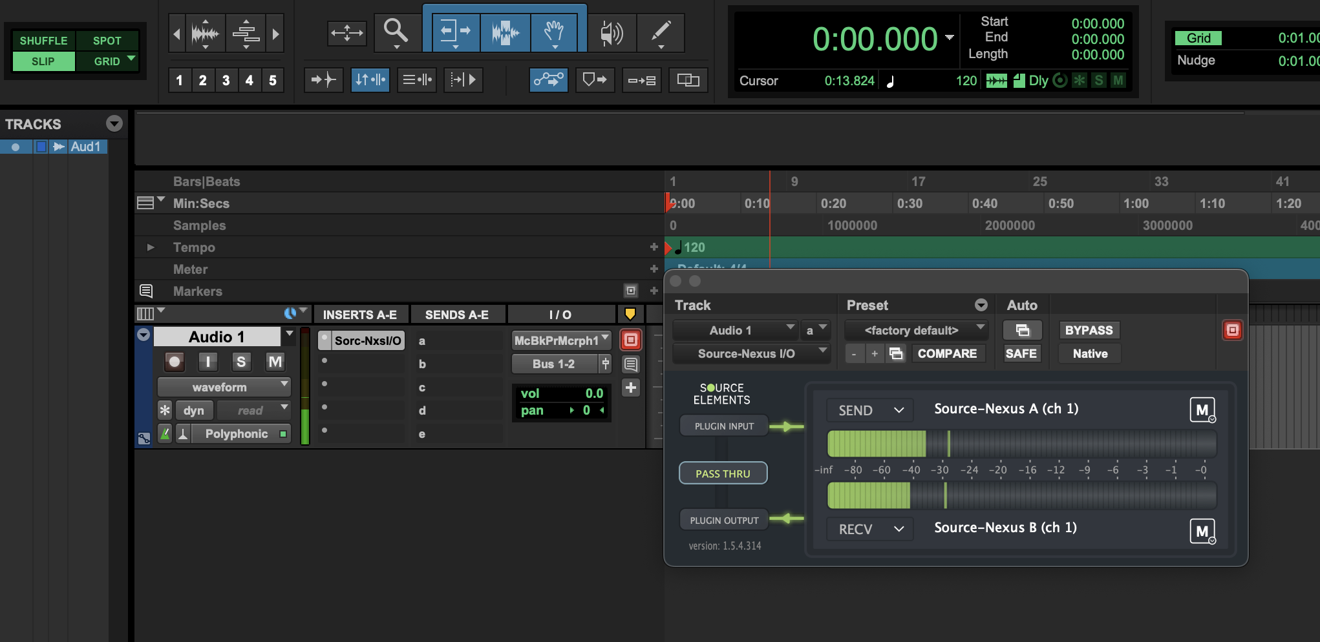Mute the Audio 1 track
Image resolution: width=1320 pixels, height=642 pixels.
pos(275,362)
